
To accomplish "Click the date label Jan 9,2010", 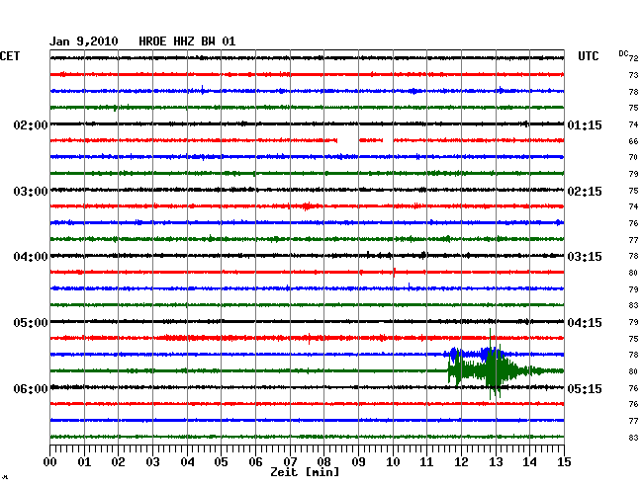I will click(84, 41).
